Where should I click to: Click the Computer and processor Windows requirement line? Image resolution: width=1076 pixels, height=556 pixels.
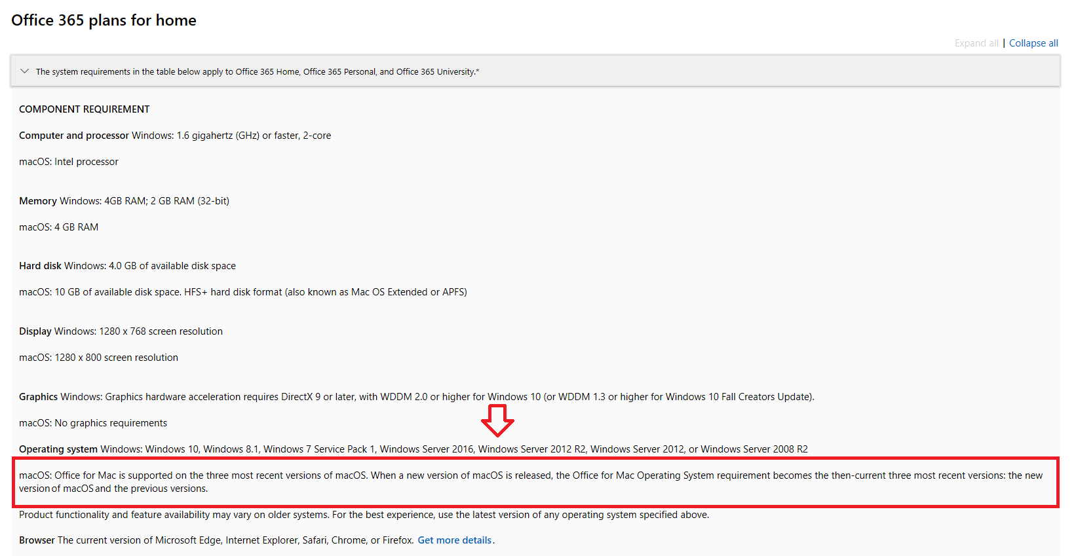pos(175,136)
